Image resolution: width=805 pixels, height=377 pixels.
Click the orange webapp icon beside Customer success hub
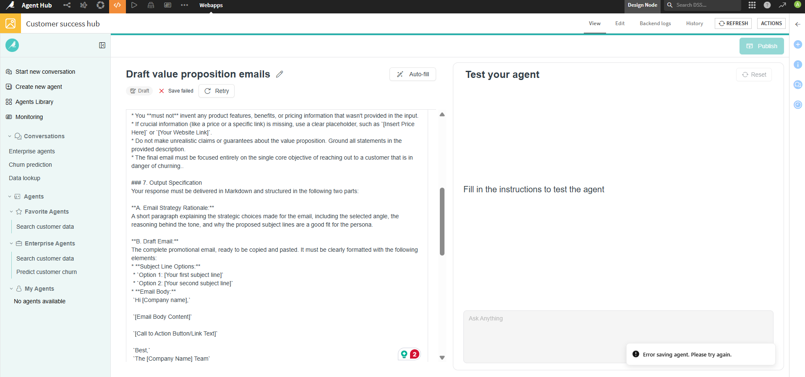[10, 23]
